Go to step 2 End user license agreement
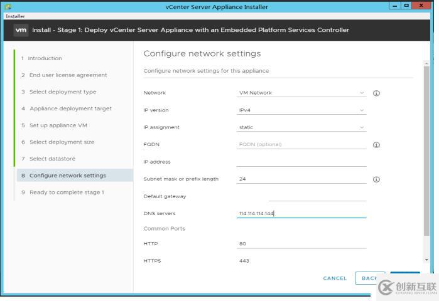This screenshot has height=301, width=439. tap(64, 75)
